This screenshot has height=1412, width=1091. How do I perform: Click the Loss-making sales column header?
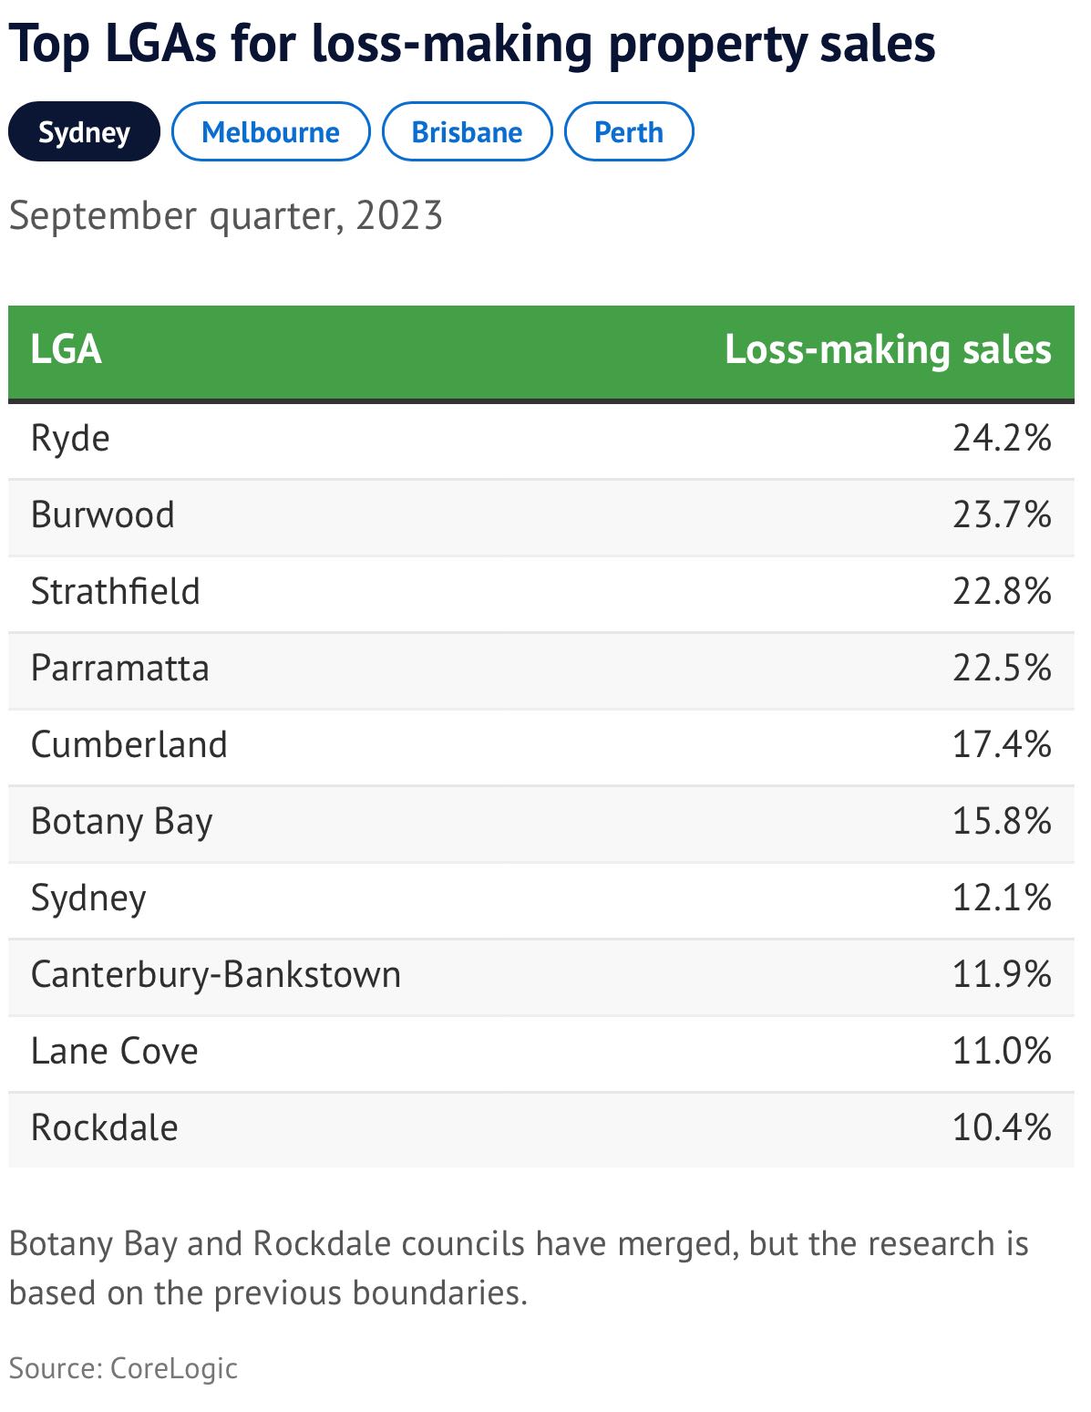[887, 350]
